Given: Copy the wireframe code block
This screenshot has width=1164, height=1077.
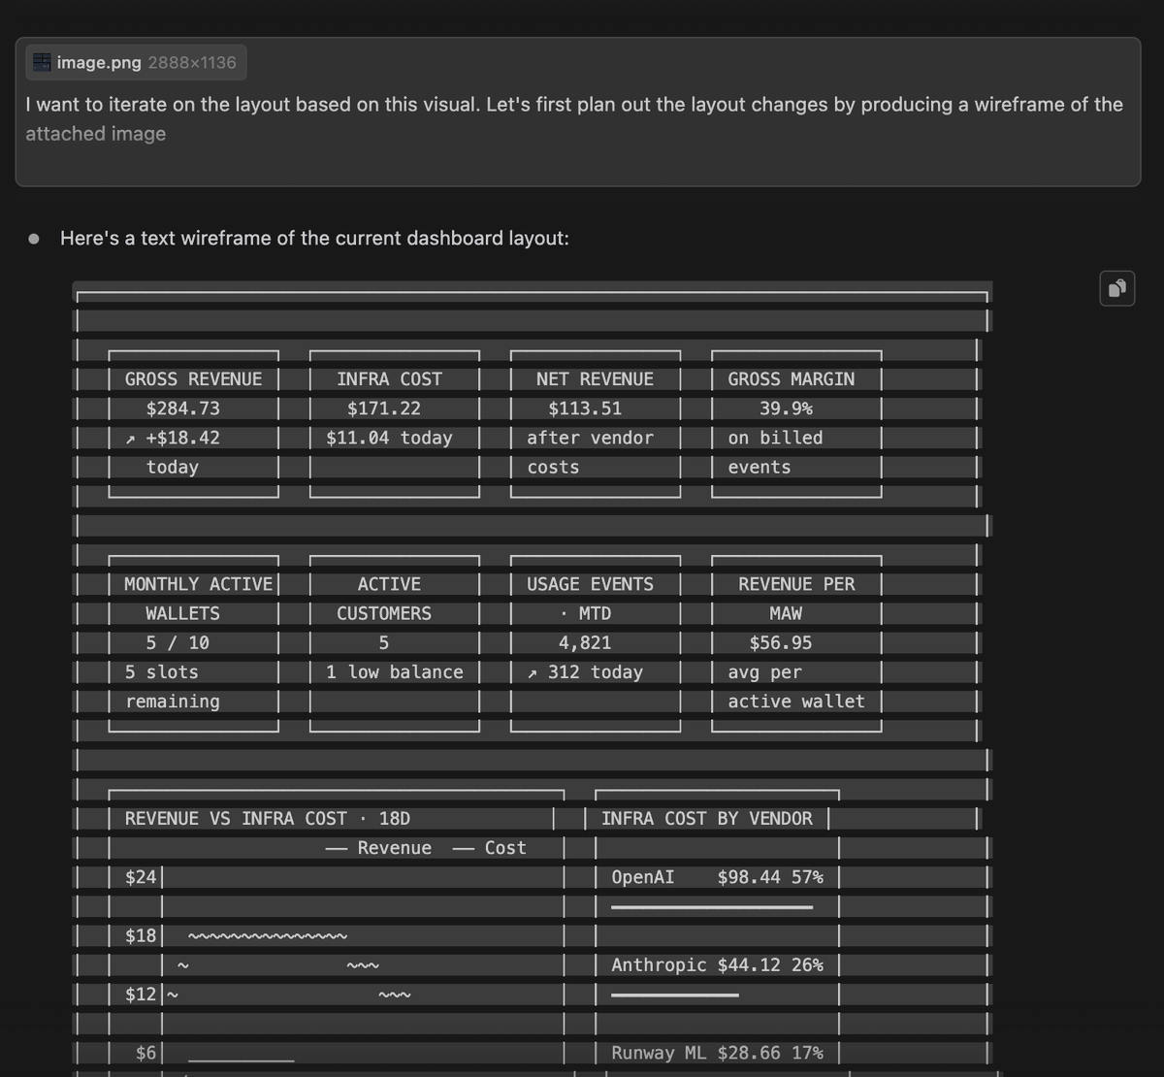Looking at the screenshot, I should click(1117, 288).
